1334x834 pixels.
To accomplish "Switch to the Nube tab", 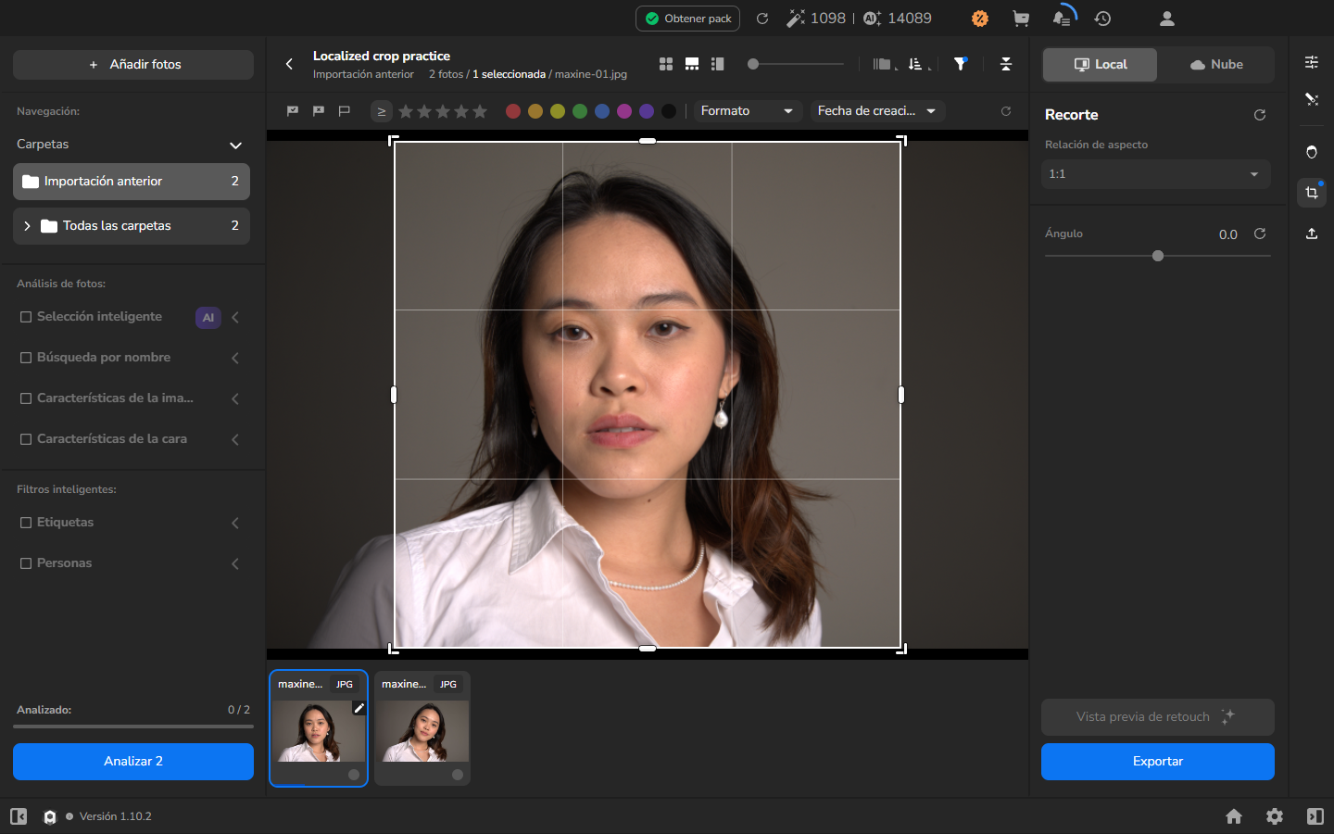I will [1216, 65].
